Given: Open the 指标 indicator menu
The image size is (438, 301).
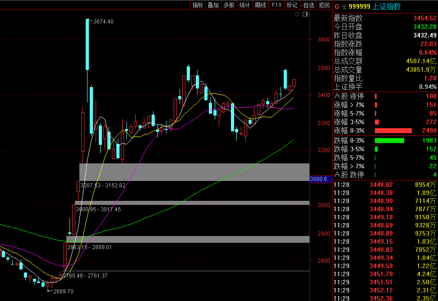Looking at the screenshot, I should coord(198,5).
